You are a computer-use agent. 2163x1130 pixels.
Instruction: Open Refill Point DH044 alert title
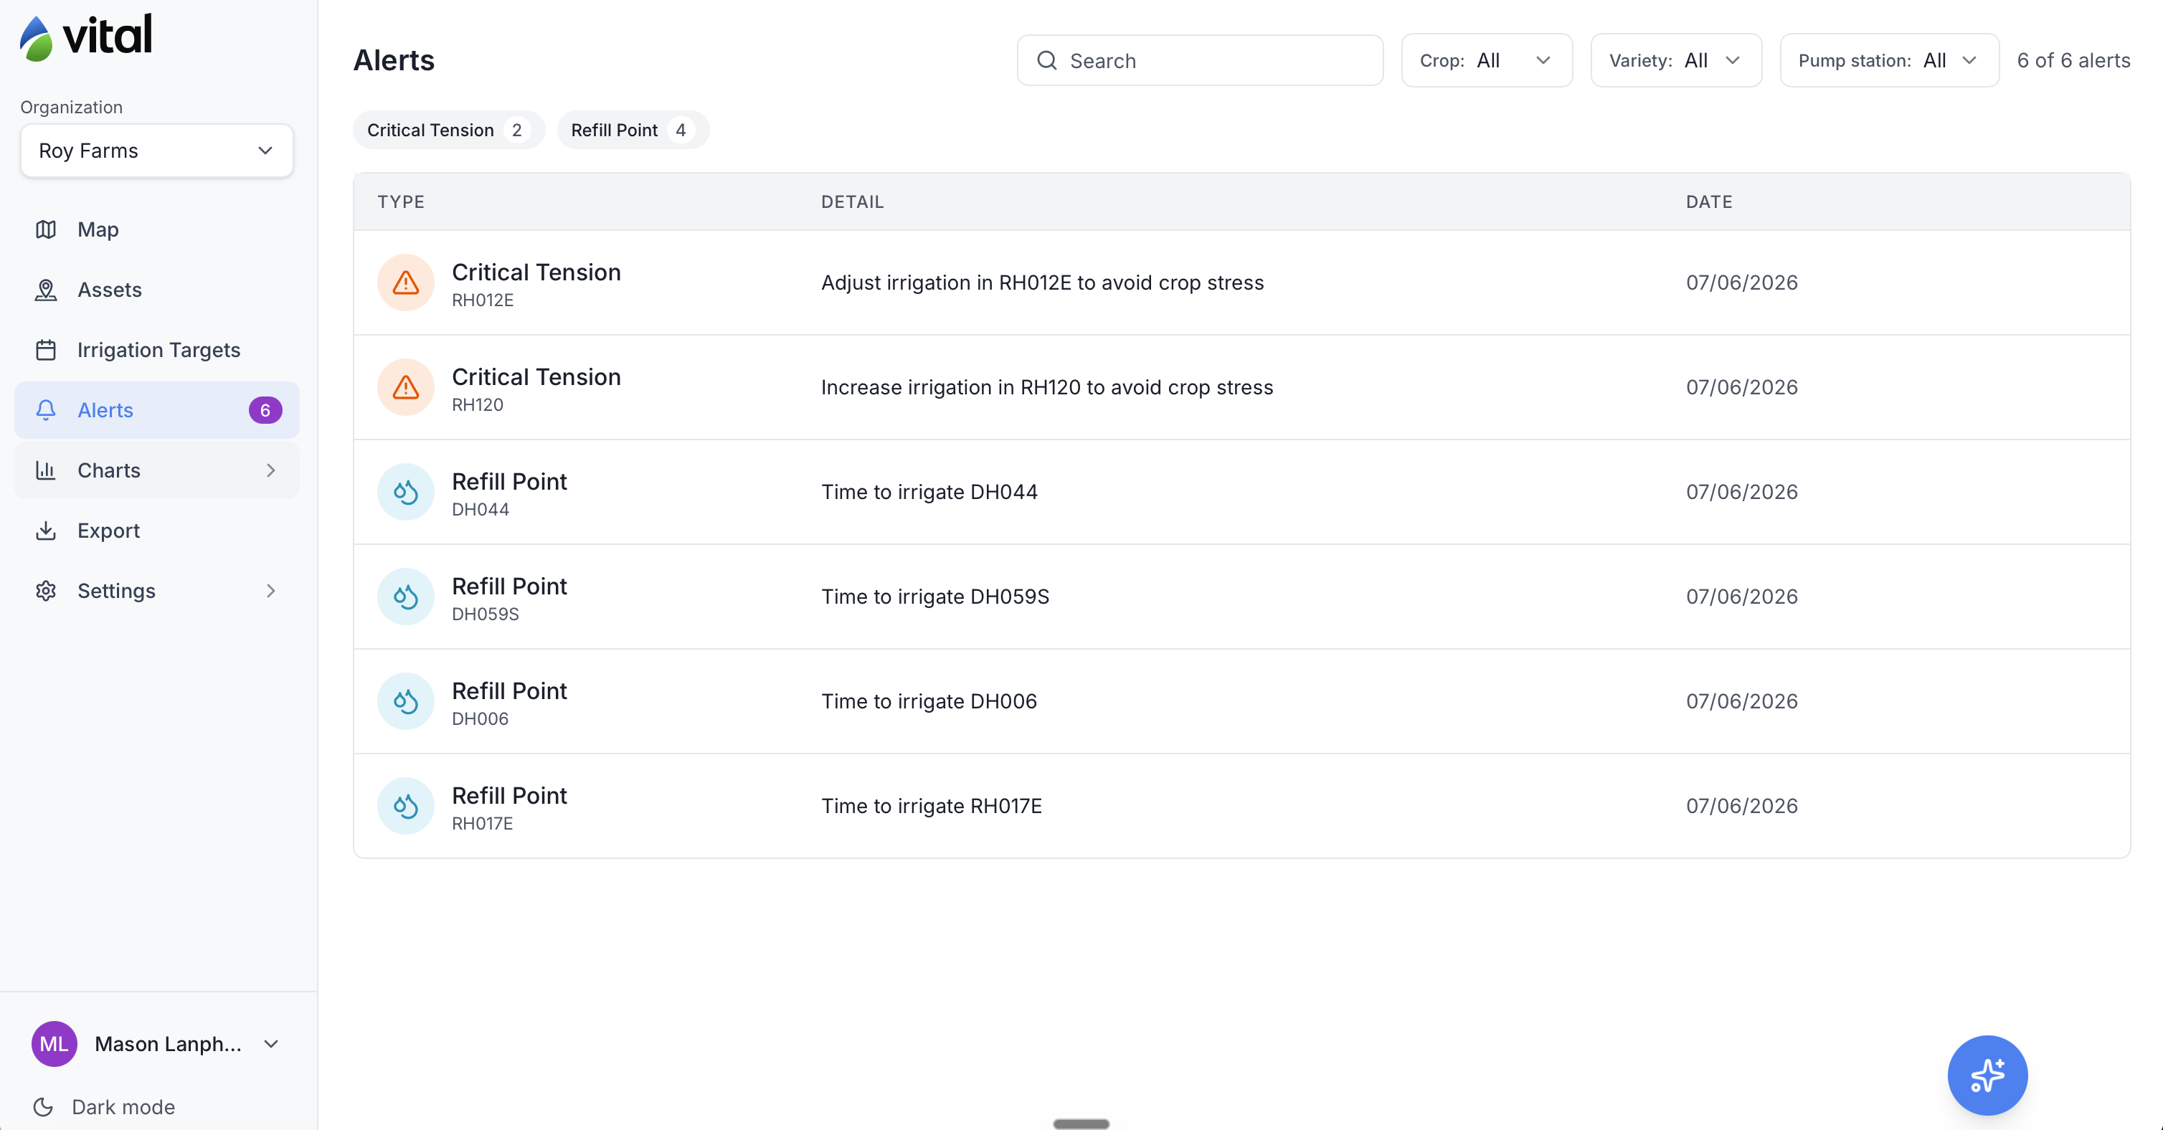coord(509,482)
